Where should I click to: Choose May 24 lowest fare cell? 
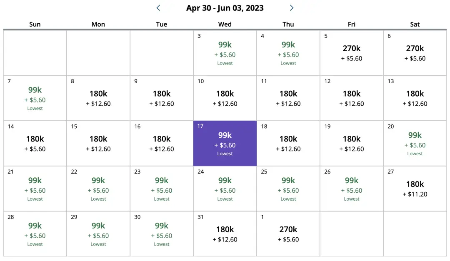click(225, 189)
